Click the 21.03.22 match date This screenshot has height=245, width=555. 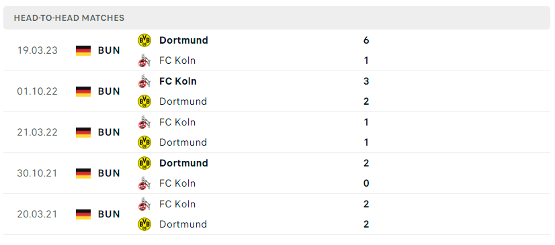coord(37,132)
